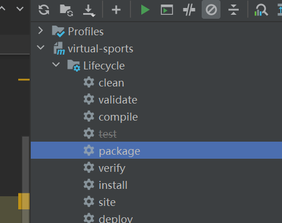Go to previous occurrence up arrow
Image resolution: width=282 pixels, height=223 pixels.
pyautogui.click(x=2, y=9)
